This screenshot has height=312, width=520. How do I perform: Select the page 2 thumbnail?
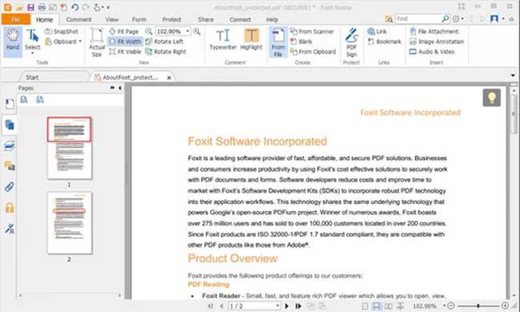tap(70, 223)
